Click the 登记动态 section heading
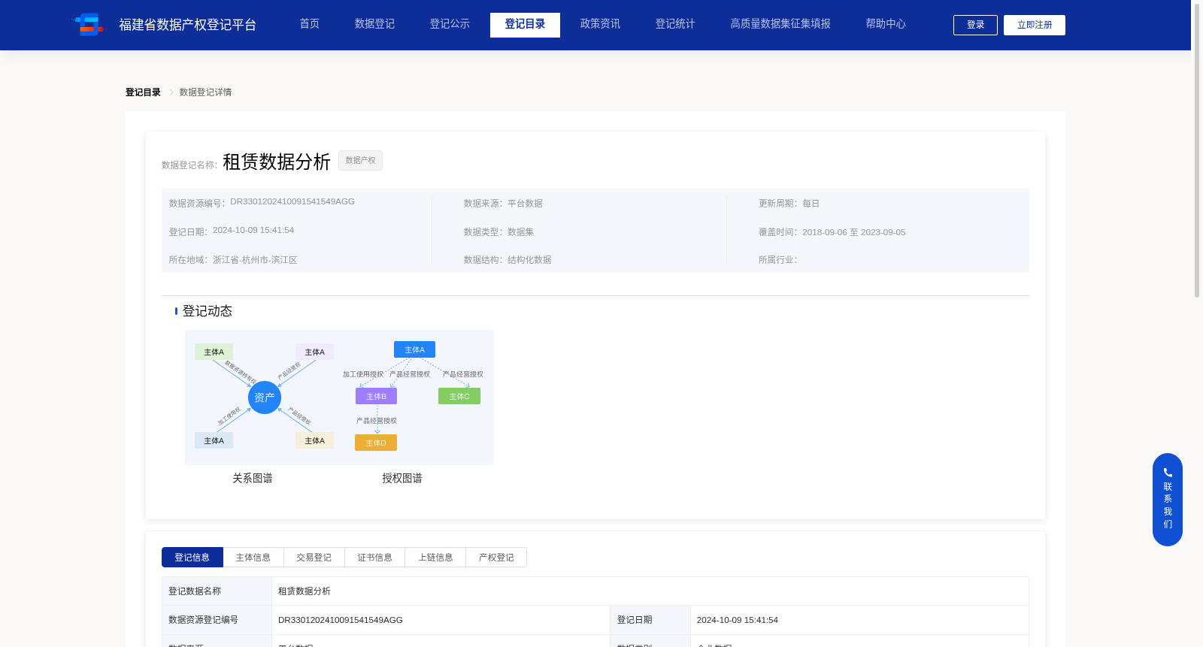1203x647 pixels. (x=208, y=311)
